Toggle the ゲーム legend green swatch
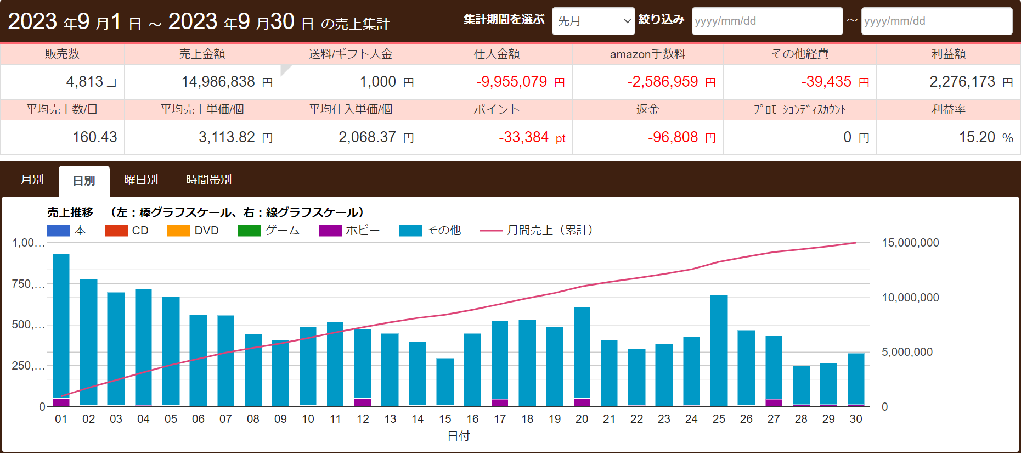 click(x=249, y=231)
